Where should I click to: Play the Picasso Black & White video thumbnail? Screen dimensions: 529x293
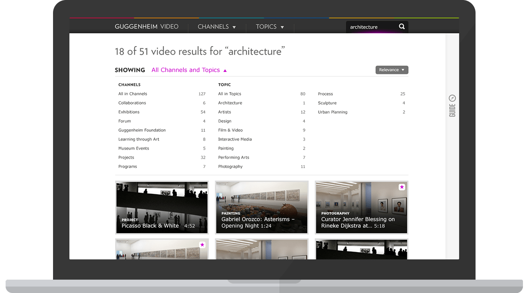point(162,207)
